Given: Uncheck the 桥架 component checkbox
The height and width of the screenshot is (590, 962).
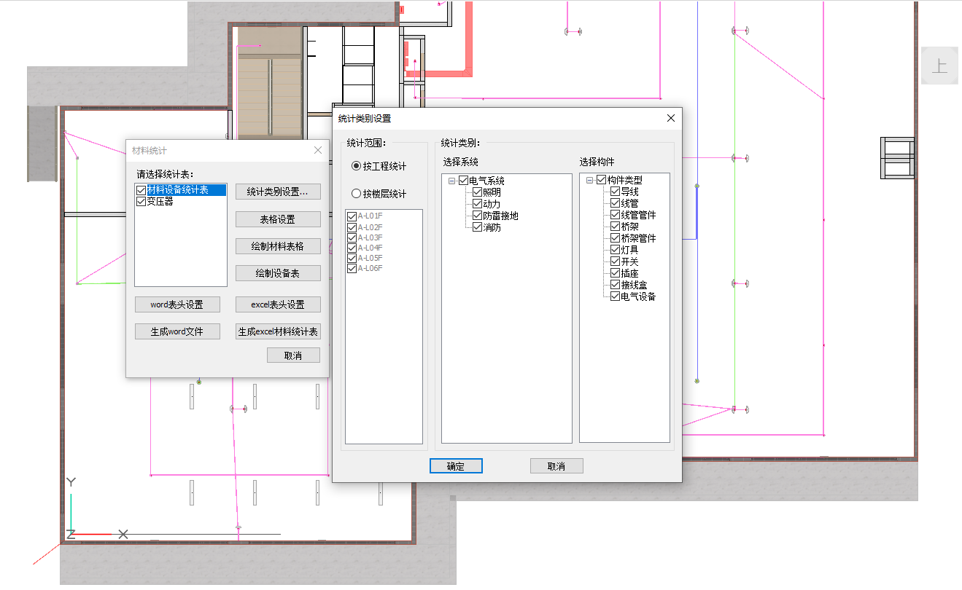Looking at the screenshot, I should pos(615,227).
